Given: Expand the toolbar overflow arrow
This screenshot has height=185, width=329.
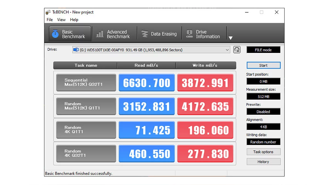Looking at the screenshot, I should [x=231, y=38].
